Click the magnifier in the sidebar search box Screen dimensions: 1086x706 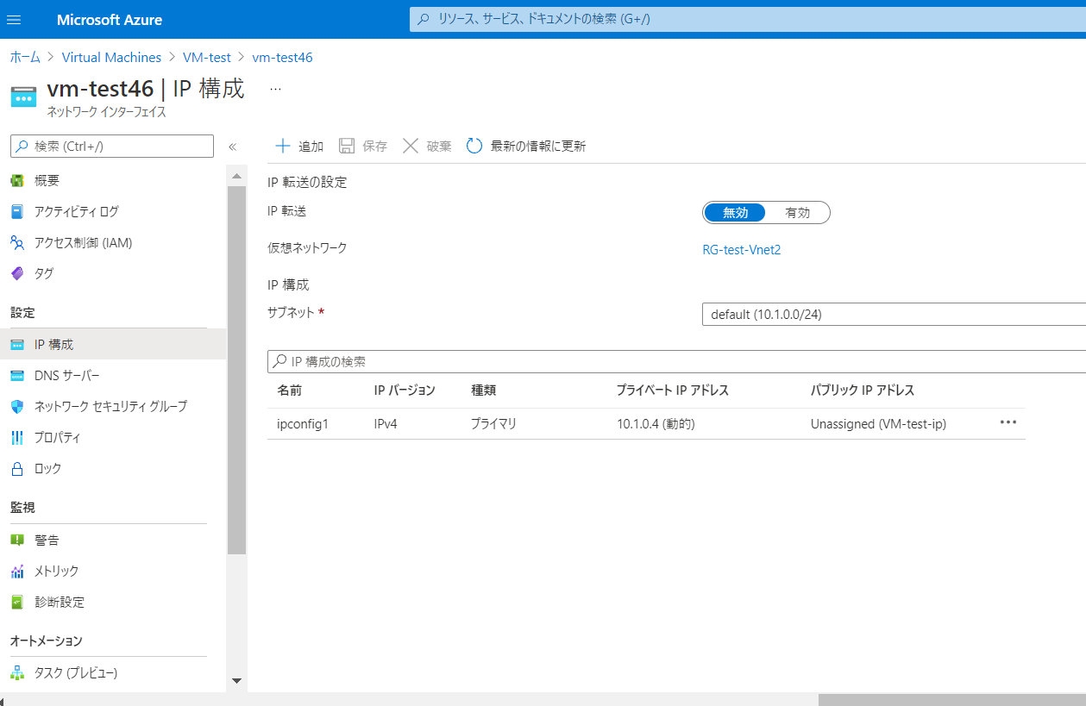click(22, 147)
